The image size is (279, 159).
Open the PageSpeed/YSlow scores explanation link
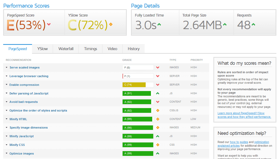244,115
